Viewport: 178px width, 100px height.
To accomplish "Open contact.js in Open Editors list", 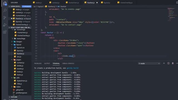I will (20, 12).
